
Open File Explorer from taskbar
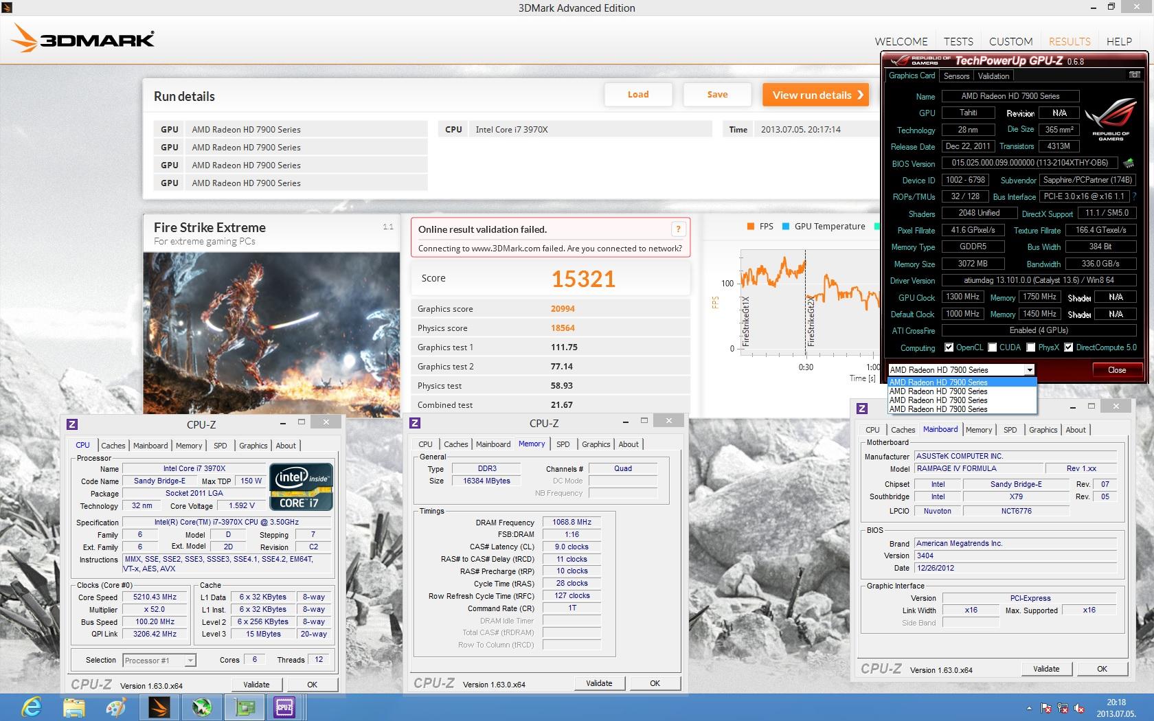(x=73, y=707)
